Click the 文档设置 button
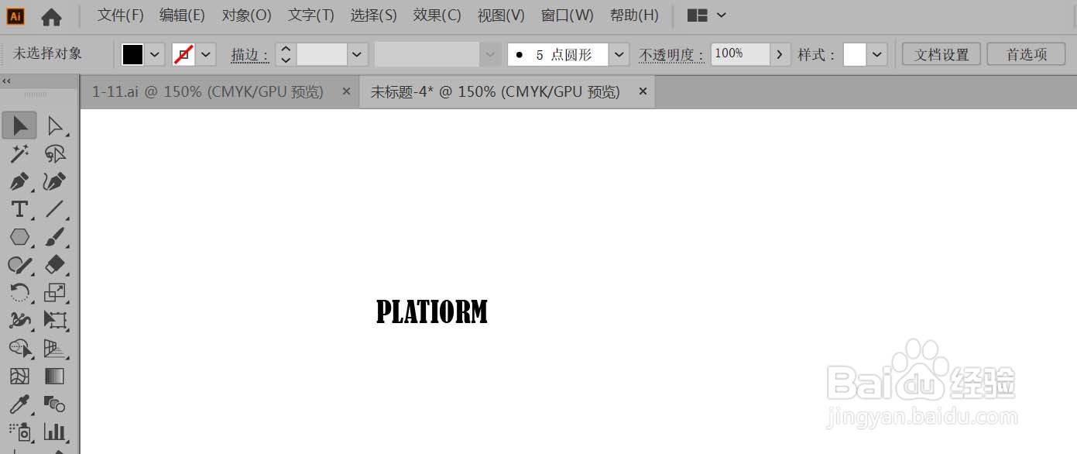The image size is (1077, 454). pyautogui.click(x=940, y=54)
